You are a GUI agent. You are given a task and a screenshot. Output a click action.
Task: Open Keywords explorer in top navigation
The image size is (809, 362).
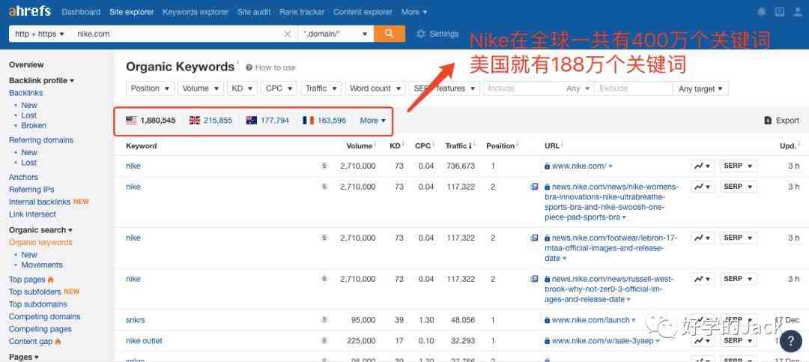coord(196,11)
